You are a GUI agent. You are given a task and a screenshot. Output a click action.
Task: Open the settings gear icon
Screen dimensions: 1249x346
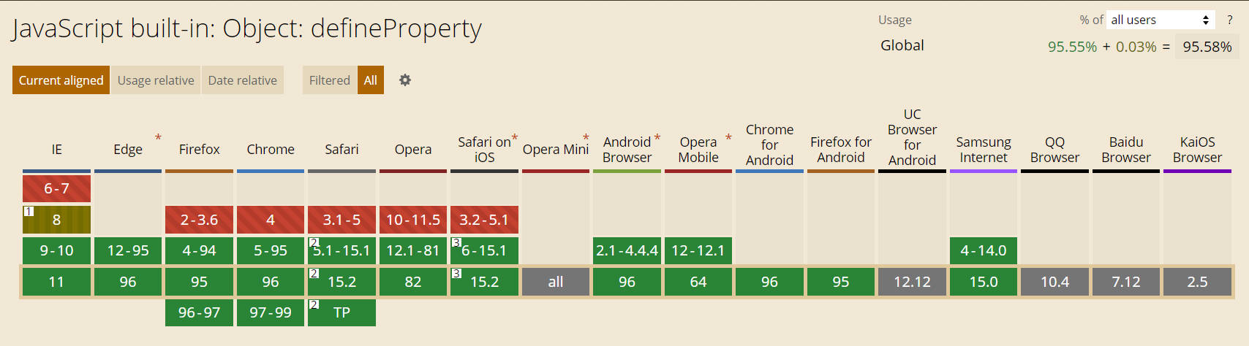pyautogui.click(x=404, y=80)
